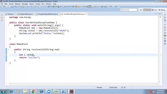Close the UserDefinedExceptionDemo.java tab

[86, 14]
